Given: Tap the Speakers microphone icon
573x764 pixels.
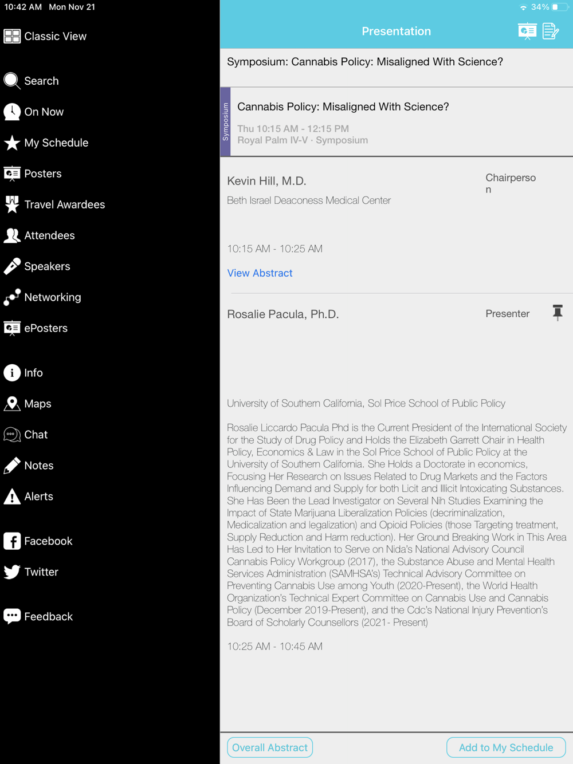Looking at the screenshot, I should point(12,266).
